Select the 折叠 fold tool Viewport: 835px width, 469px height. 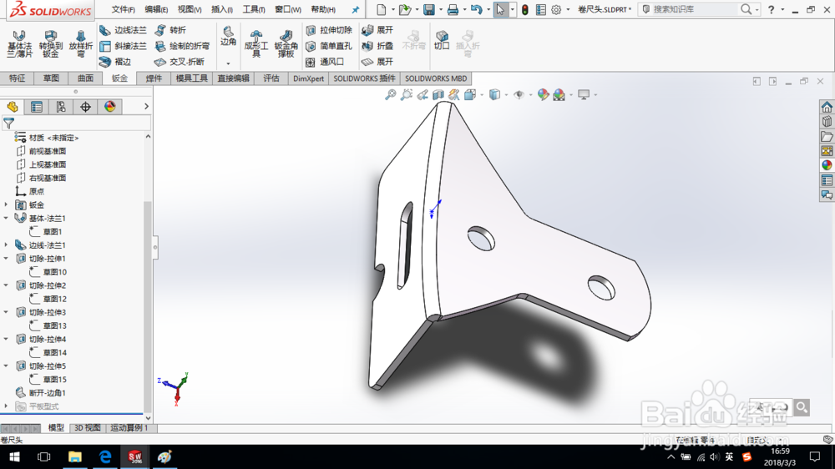pos(377,46)
